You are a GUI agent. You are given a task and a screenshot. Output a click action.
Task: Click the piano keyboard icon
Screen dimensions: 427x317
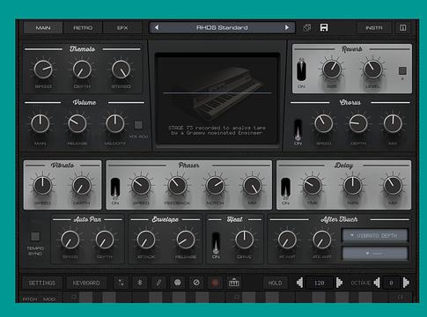234,283
